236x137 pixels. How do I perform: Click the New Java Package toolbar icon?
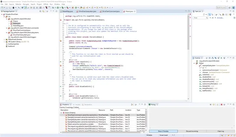click(73, 8)
